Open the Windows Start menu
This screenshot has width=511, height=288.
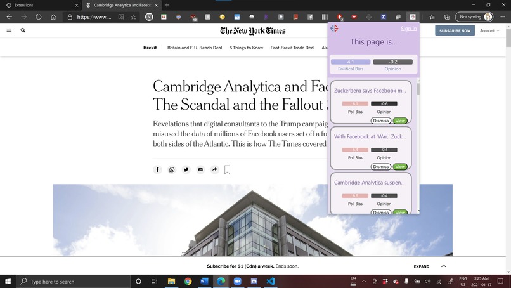coord(8,282)
